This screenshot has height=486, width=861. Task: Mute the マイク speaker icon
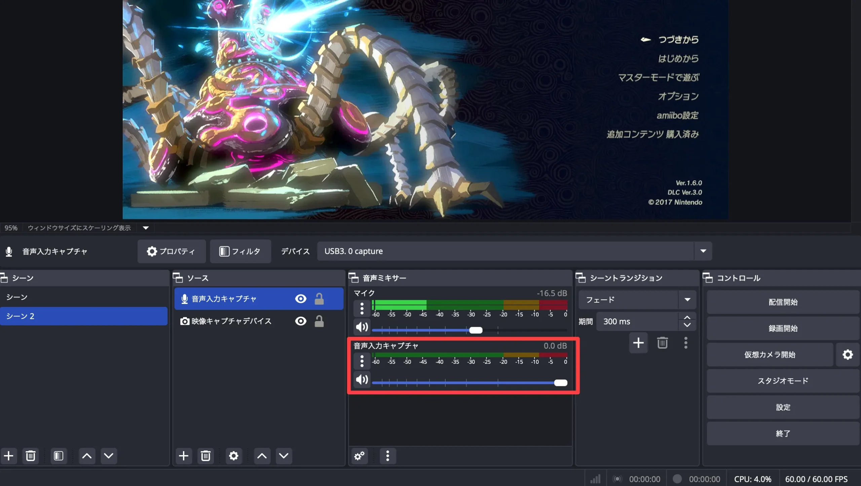pyautogui.click(x=362, y=327)
